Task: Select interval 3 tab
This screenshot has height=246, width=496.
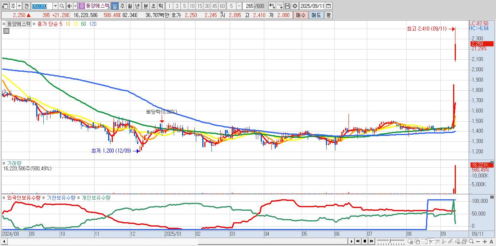Action: point(177,6)
